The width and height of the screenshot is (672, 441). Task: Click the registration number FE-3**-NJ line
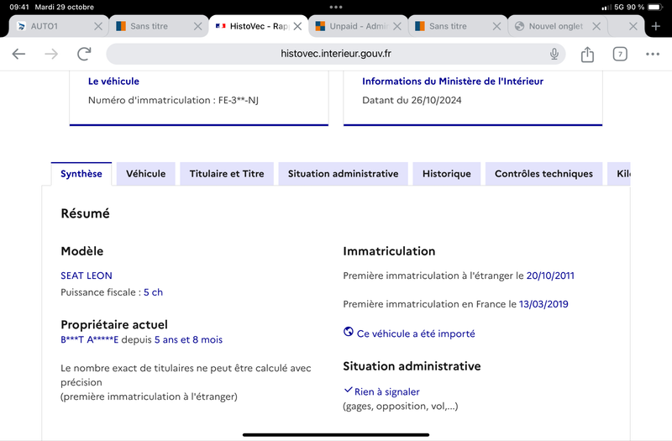point(173,100)
